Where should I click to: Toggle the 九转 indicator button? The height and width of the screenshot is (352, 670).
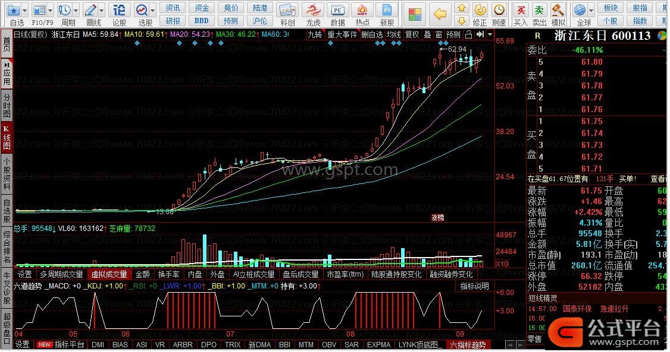pos(315,34)
